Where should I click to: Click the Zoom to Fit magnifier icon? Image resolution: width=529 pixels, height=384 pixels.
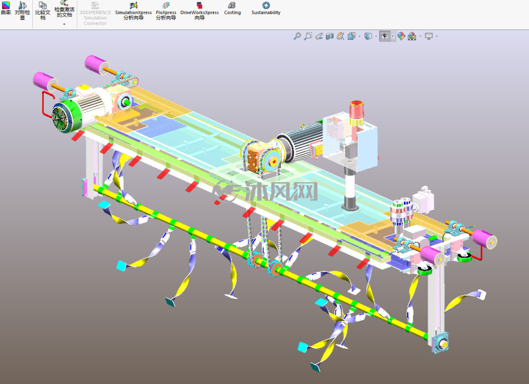297,36
